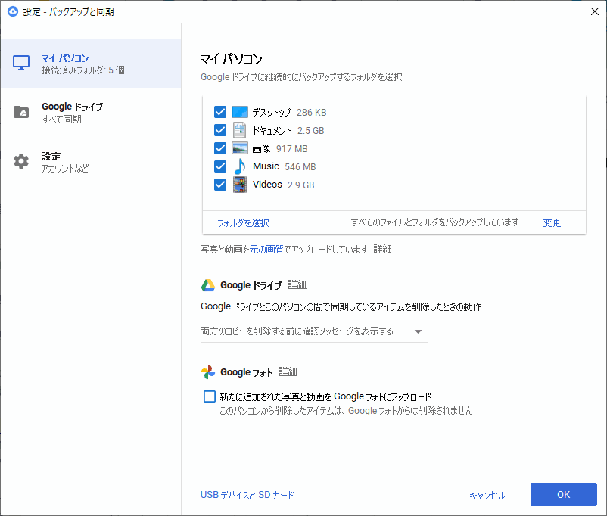Open USB デバイスと SD カード settings
Viewport: 607px width, 516px height.
247,495
